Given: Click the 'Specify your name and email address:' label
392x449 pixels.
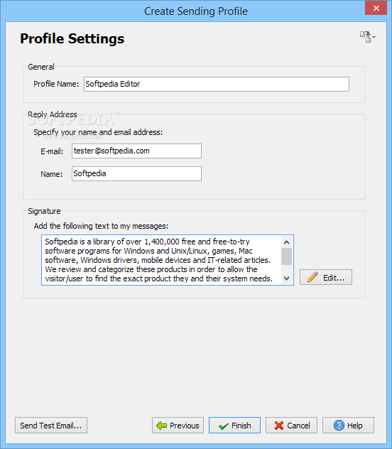Looking at the screenshot, I should pyautogui.click(x=98, y=132).
